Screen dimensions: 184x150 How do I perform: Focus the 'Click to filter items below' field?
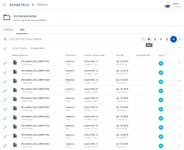27,39
